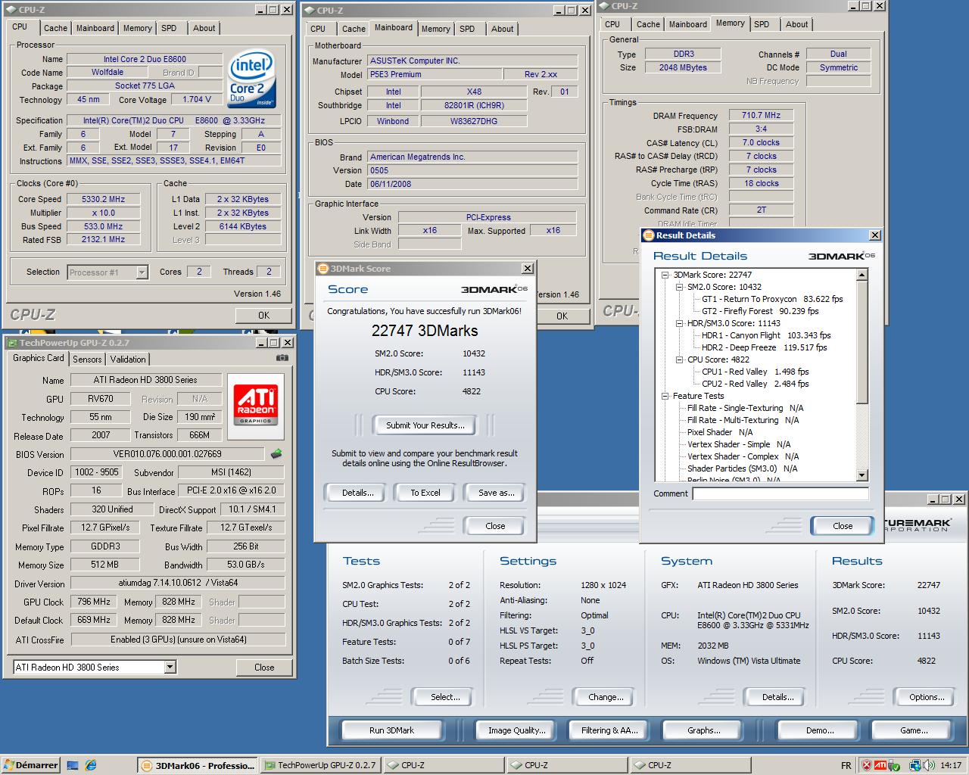Click the ATI CrossFire Enabled value field
This screenshot has width=969, height=775.
[178, 640]
